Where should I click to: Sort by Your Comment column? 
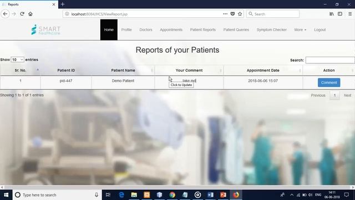189,71
